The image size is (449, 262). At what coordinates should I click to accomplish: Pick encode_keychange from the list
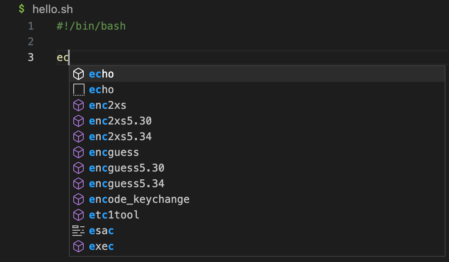[257, 199]
